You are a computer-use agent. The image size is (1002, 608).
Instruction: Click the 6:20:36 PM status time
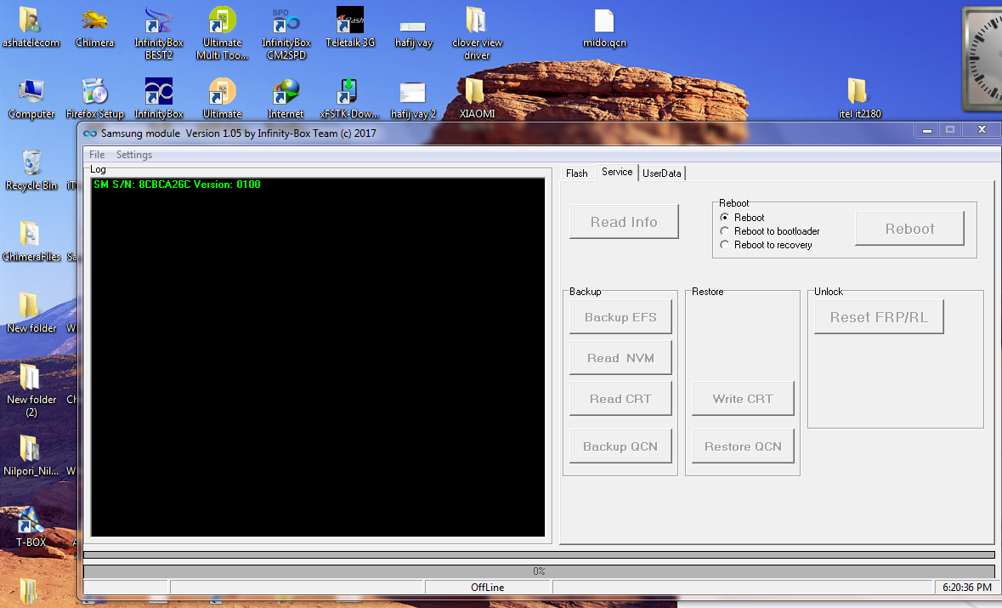point(967,587)
